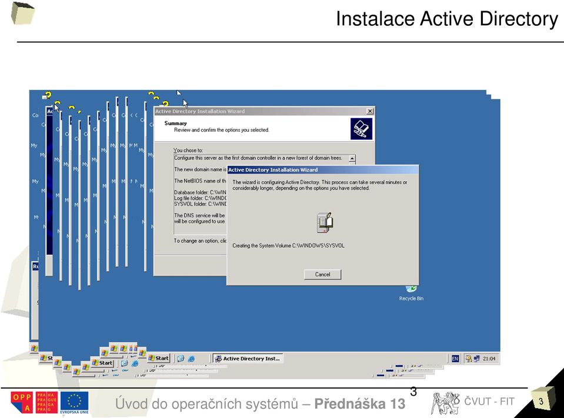Open the EN language indicator in the taskbar
This screenshot has width=564, height=418.
(455, 359)
